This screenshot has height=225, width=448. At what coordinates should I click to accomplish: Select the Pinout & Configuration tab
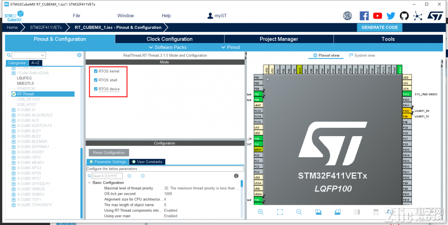click(x=60, y=39)
